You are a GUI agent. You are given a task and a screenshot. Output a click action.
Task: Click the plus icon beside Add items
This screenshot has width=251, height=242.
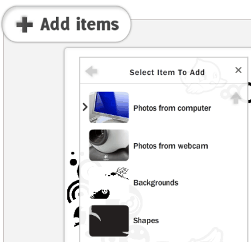(24, 24)
